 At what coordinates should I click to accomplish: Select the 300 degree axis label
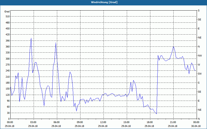point(8,59)
